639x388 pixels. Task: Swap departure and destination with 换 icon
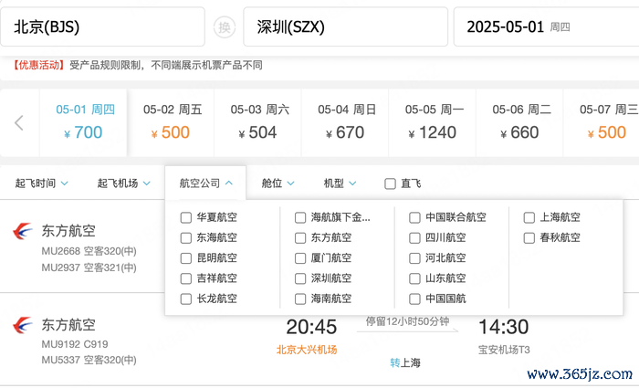[225, 27]
